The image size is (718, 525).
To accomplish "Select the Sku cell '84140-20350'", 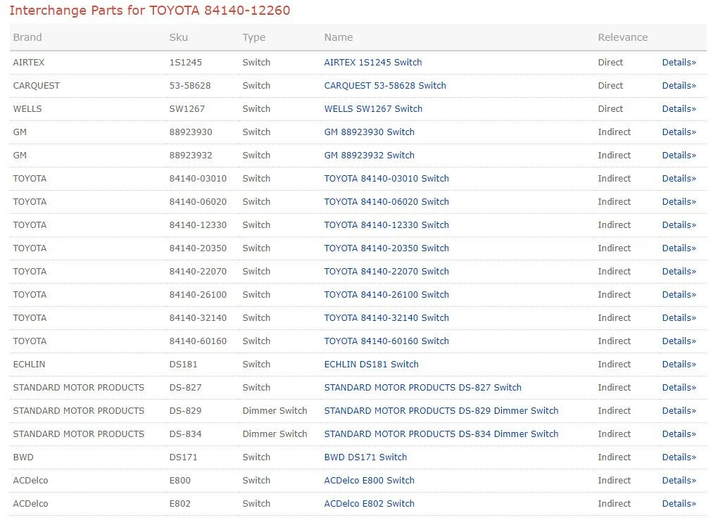I will tap(198, 248).
